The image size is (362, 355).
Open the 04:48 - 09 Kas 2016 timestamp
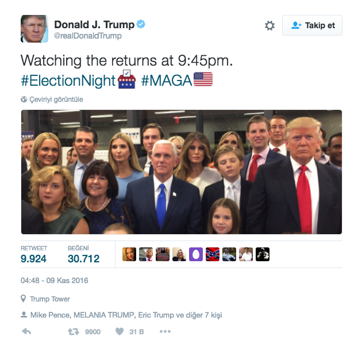[55, 281]
